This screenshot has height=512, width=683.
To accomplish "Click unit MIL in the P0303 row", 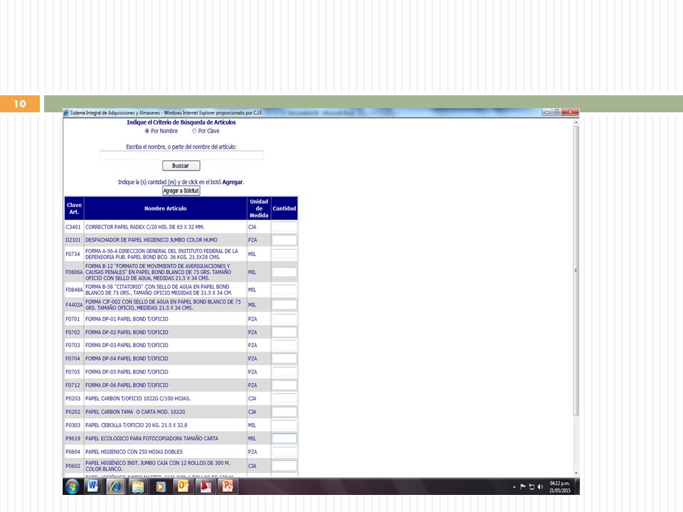I will coord(252,425).
